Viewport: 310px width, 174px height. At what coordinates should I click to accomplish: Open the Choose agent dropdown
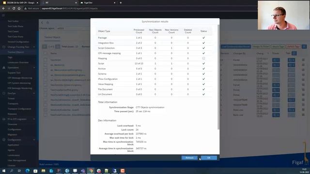click(x=73, y=29)
